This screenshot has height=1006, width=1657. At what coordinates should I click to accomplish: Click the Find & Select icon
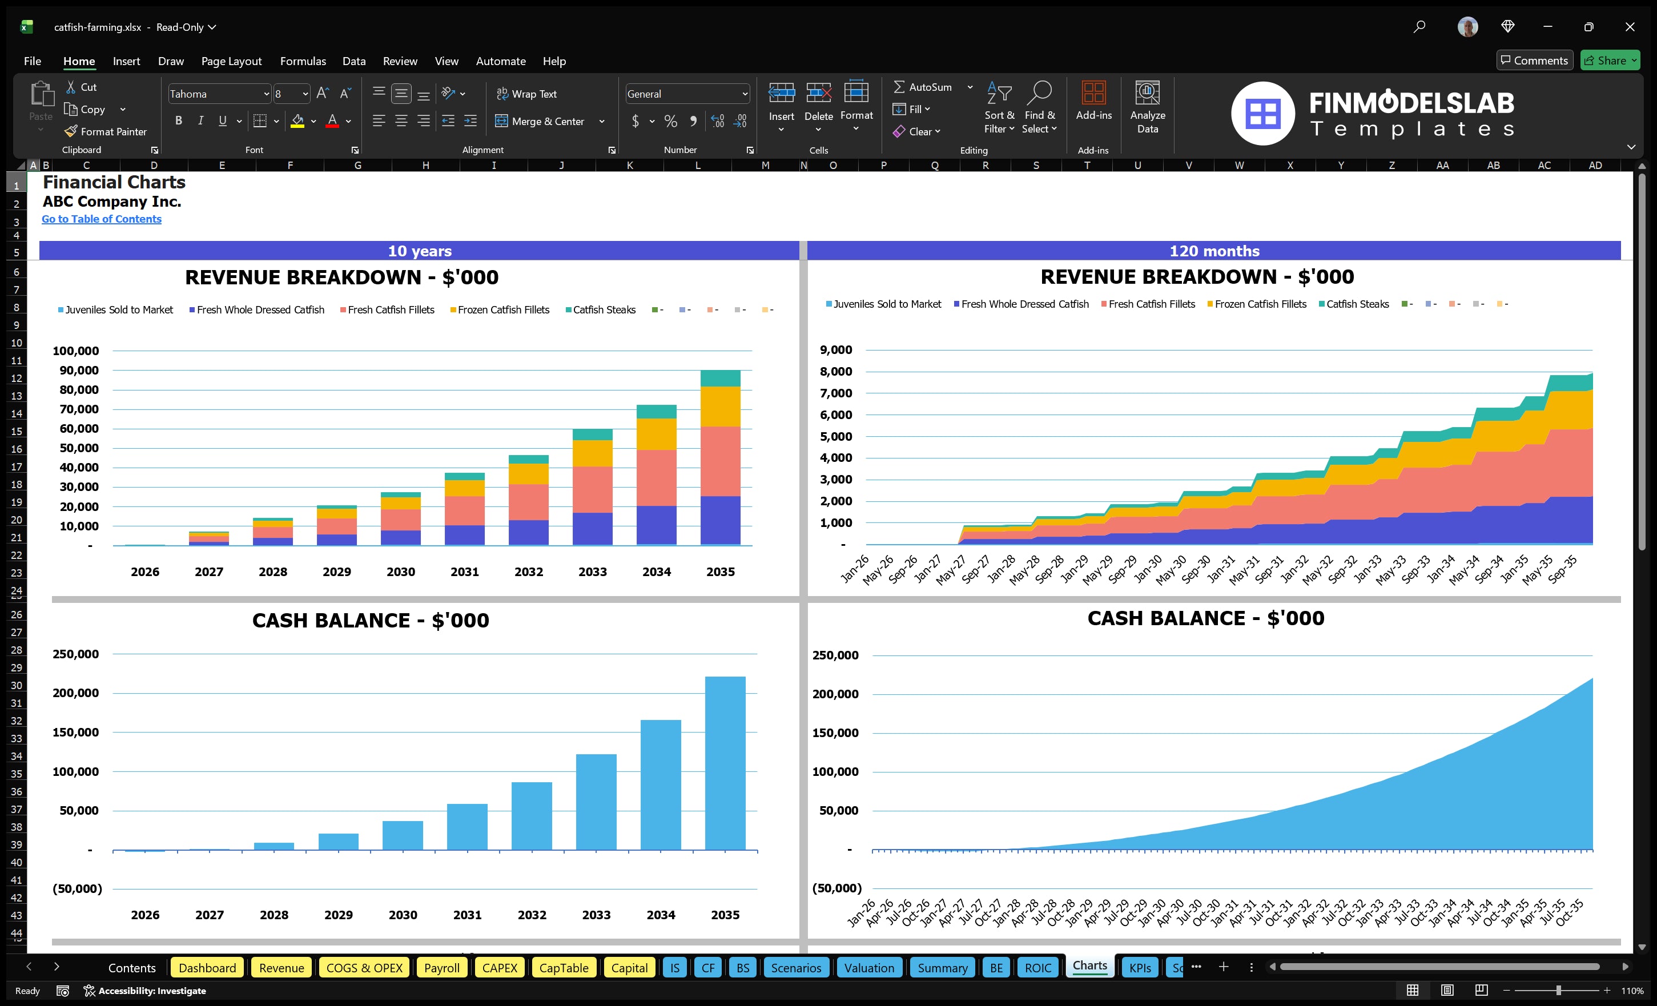[x=1039, y=107]
